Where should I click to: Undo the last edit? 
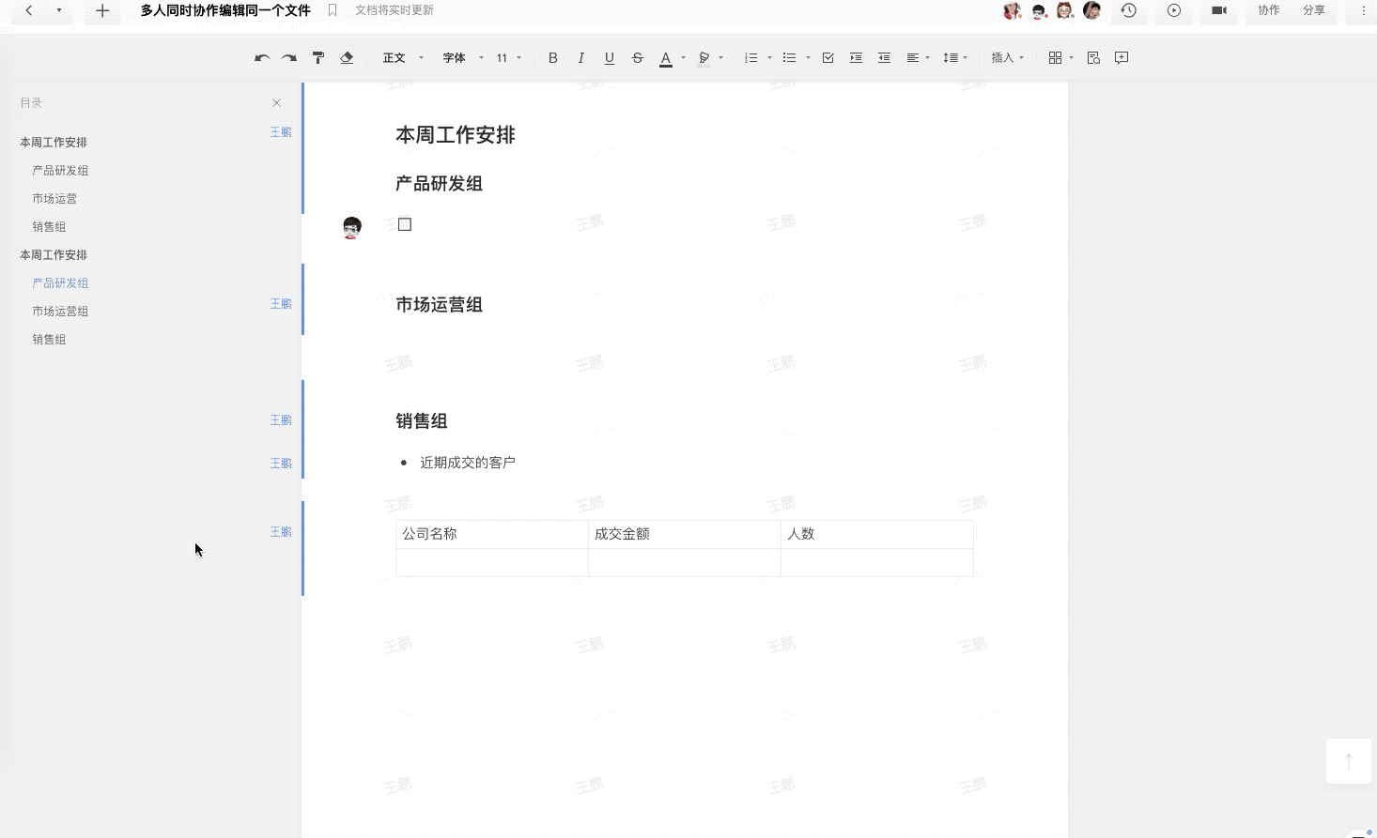(262, 58)
